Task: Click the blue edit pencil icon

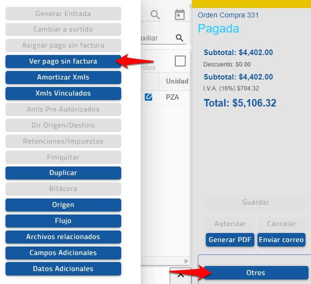Action: pos(149,97)
